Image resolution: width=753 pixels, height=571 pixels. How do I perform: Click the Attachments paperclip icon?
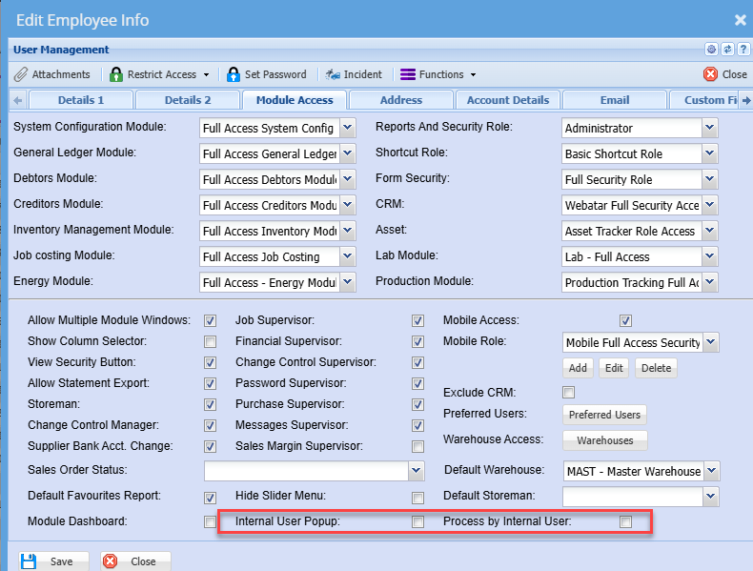tap(21, 74)
